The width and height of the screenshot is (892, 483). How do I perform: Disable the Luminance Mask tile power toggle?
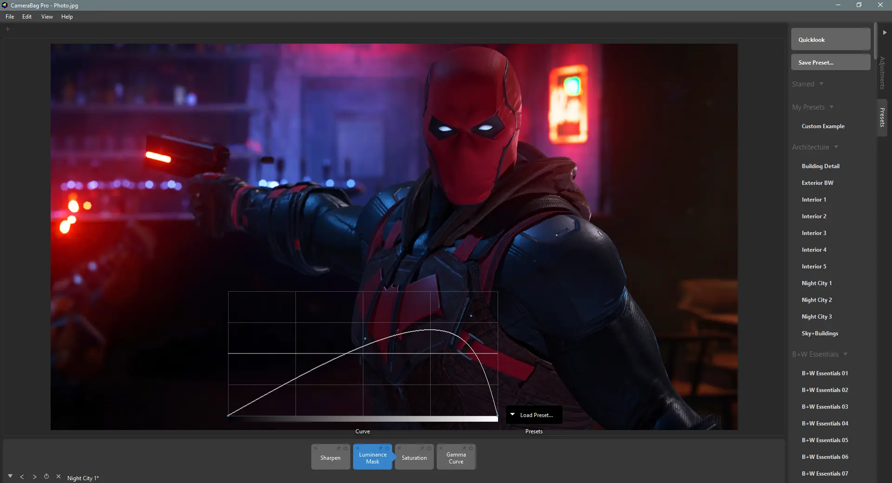(x=387, y=448)
